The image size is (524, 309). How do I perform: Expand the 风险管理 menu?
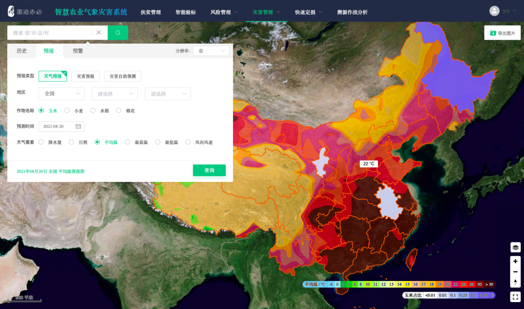(x=224, y=12)
